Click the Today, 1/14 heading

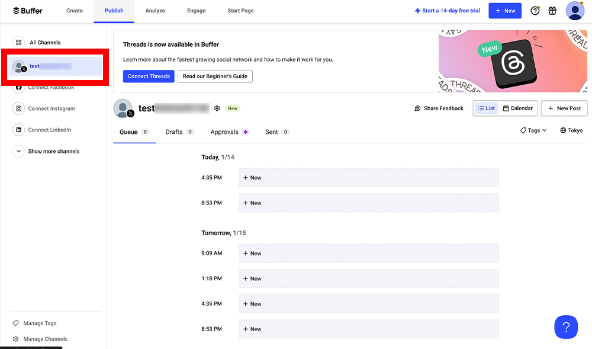218,157
